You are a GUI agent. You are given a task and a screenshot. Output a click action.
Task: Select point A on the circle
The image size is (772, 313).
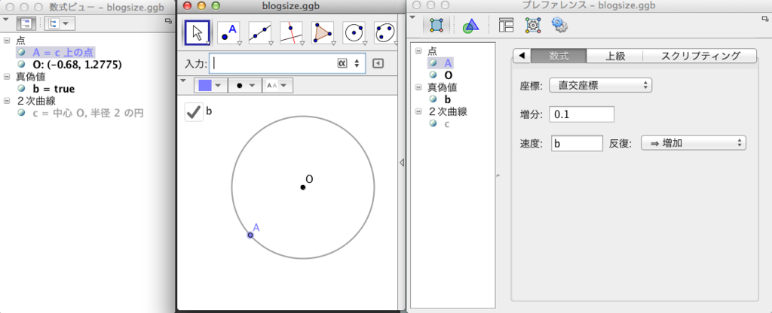tap(250, 236)
